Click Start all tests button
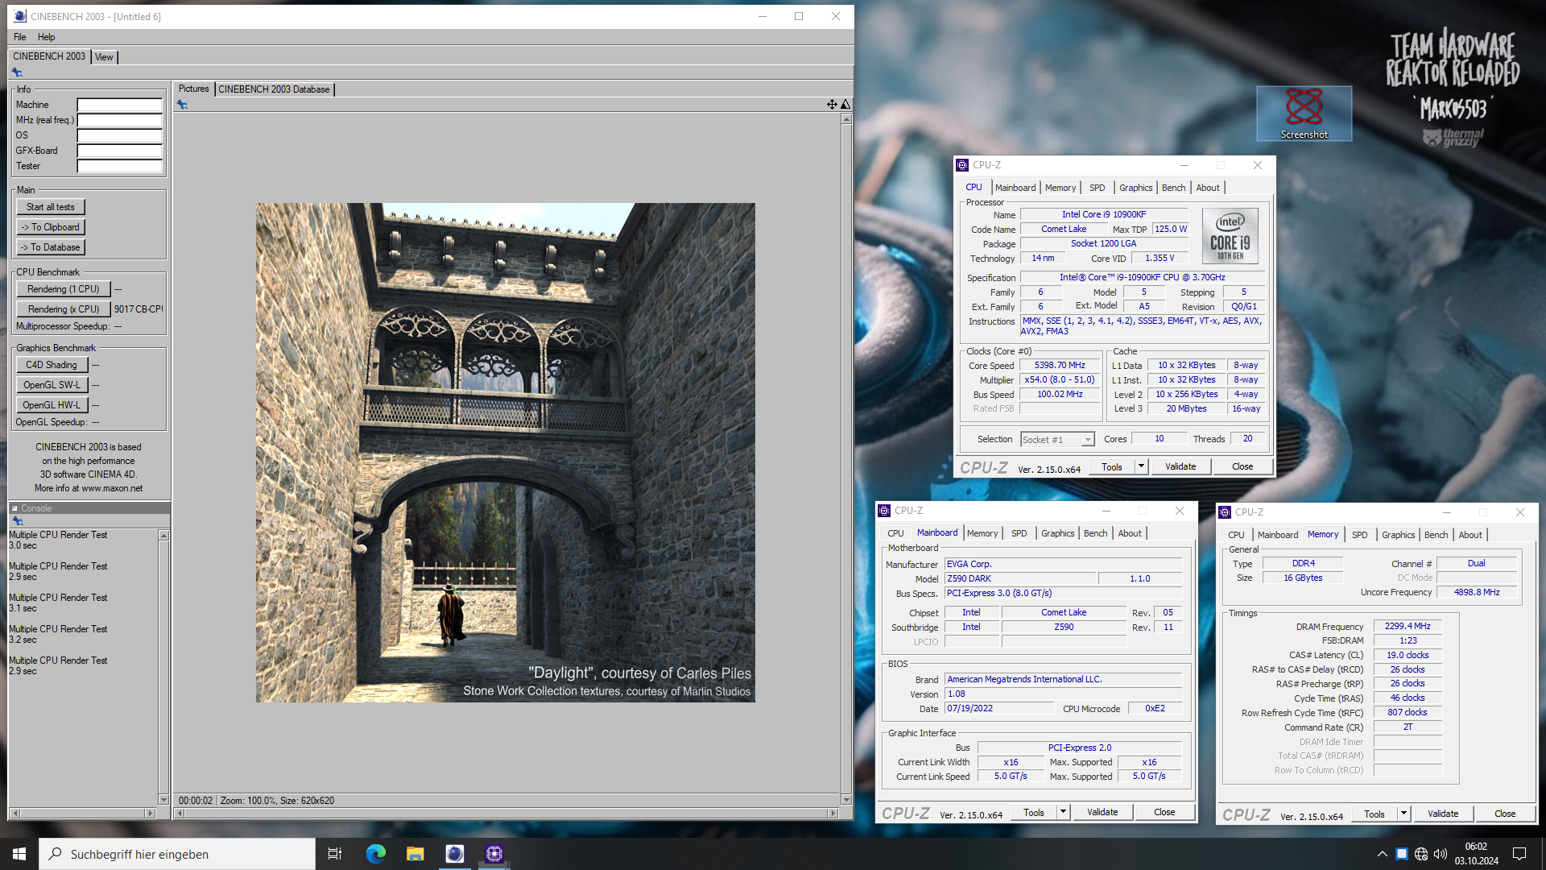Viewport: 1546px width, 870px height. pyautogui.click(x=51, y=207)
